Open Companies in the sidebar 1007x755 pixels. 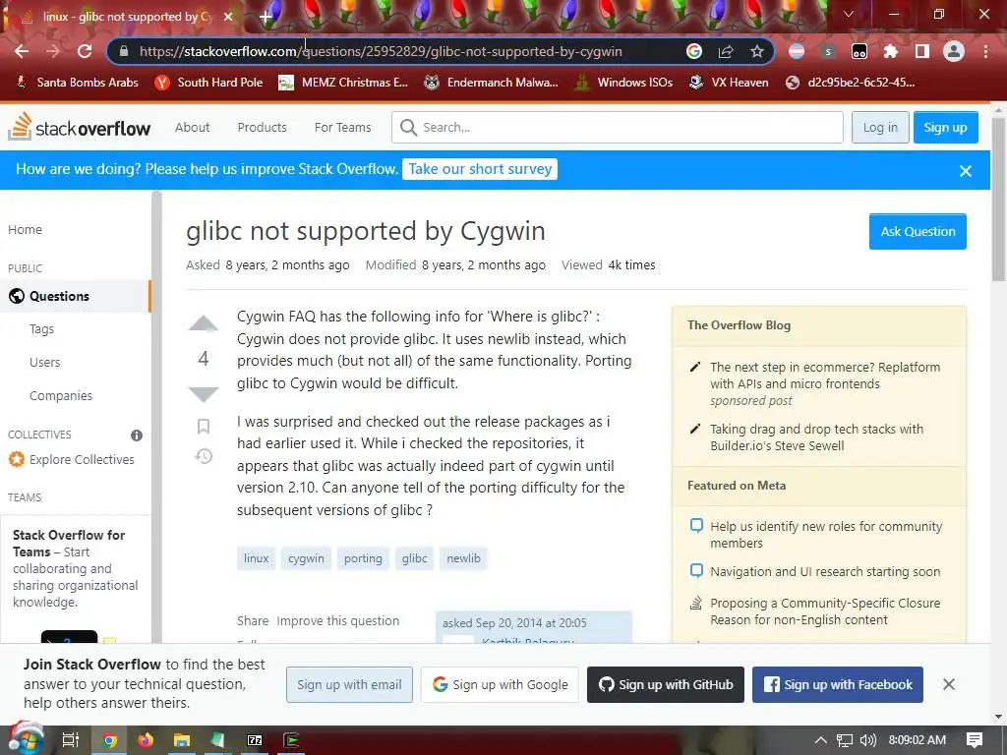60,395
